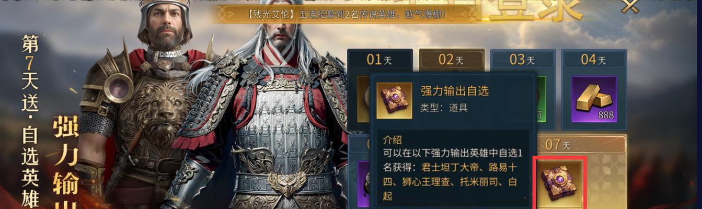Open the 03天 day tab
Viewport: 702px width, 209px height.
(522, 60)
